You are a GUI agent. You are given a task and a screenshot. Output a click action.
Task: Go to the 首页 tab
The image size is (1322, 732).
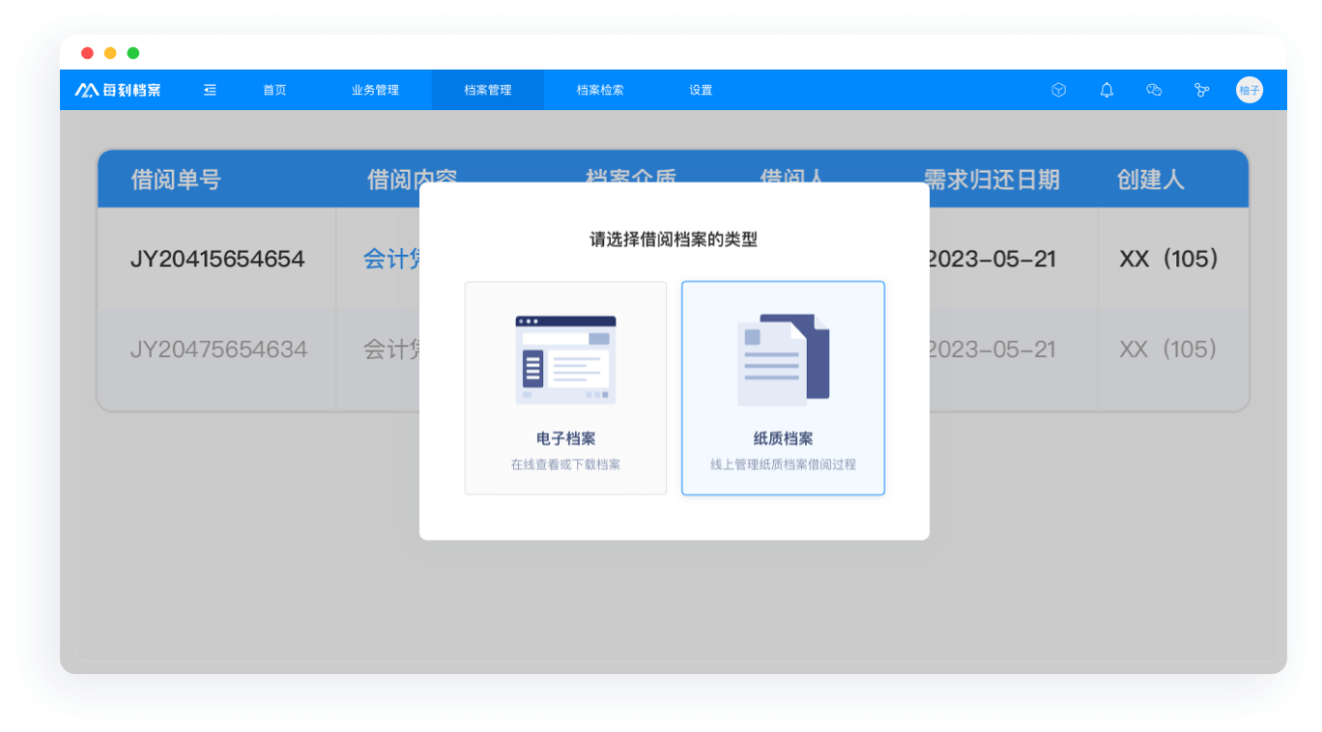274,90
